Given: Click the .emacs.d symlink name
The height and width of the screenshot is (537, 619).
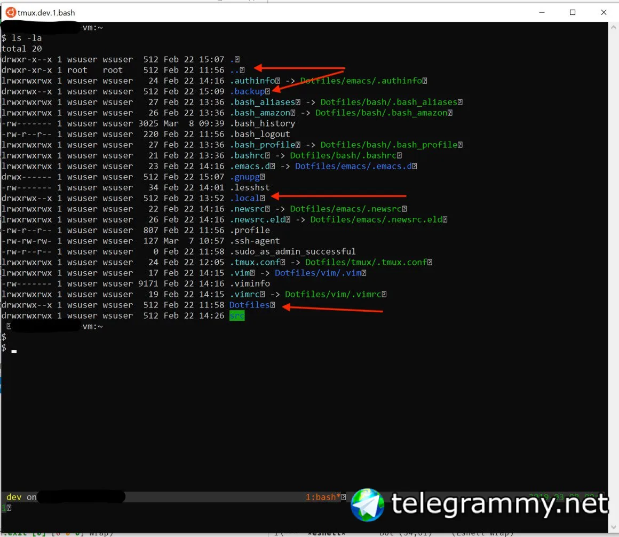Looking at the screenshot, I should tap(250, 166).
